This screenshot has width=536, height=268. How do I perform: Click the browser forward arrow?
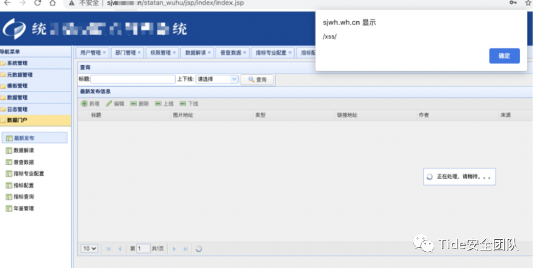coord(23,3)
